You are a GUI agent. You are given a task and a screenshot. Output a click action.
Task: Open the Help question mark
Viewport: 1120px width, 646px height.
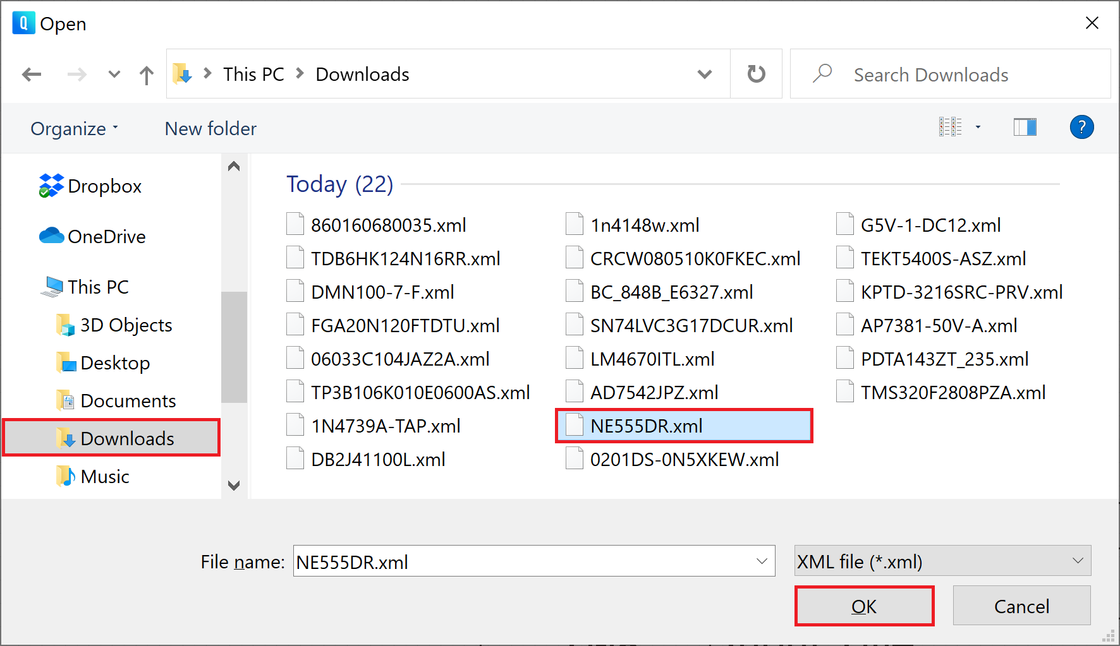click(x=1081, y=127)
